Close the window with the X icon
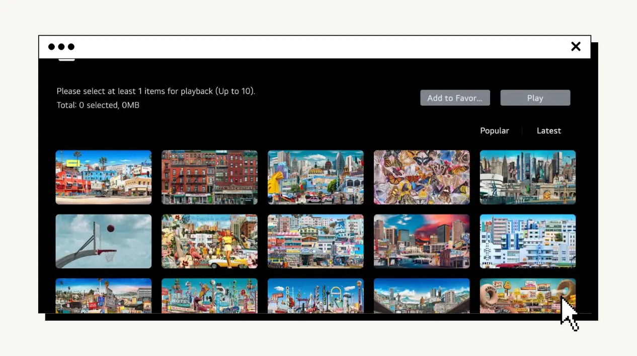Screen dimensions: 637x356 576,47
